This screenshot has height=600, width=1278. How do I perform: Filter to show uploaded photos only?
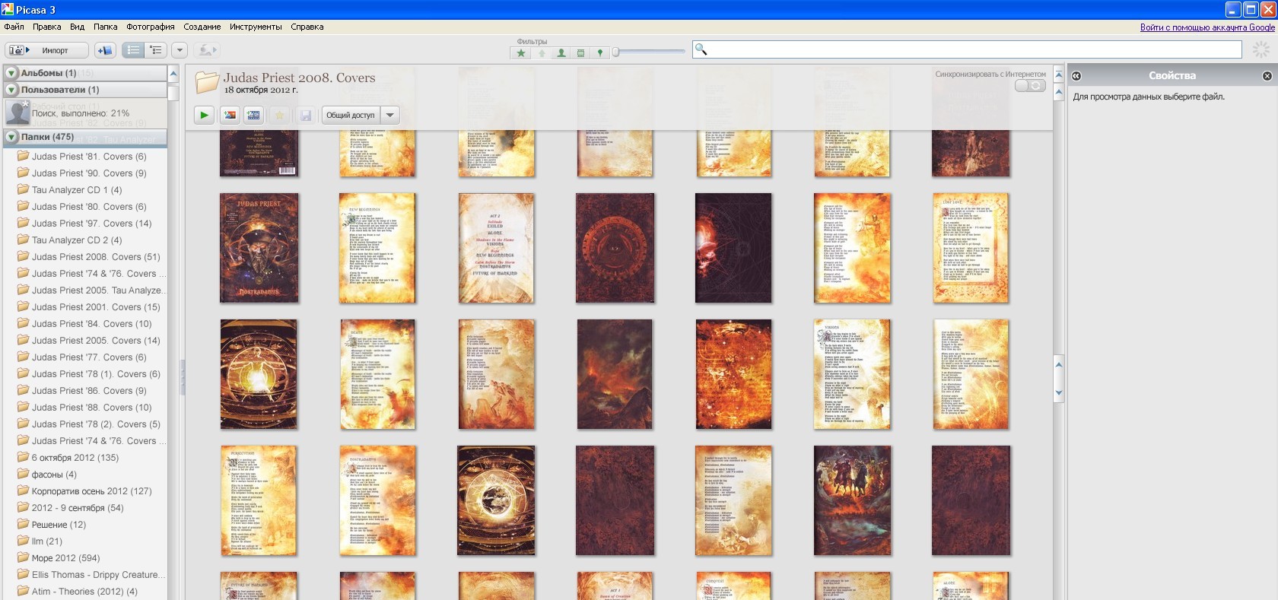click(x=542, y=52)
